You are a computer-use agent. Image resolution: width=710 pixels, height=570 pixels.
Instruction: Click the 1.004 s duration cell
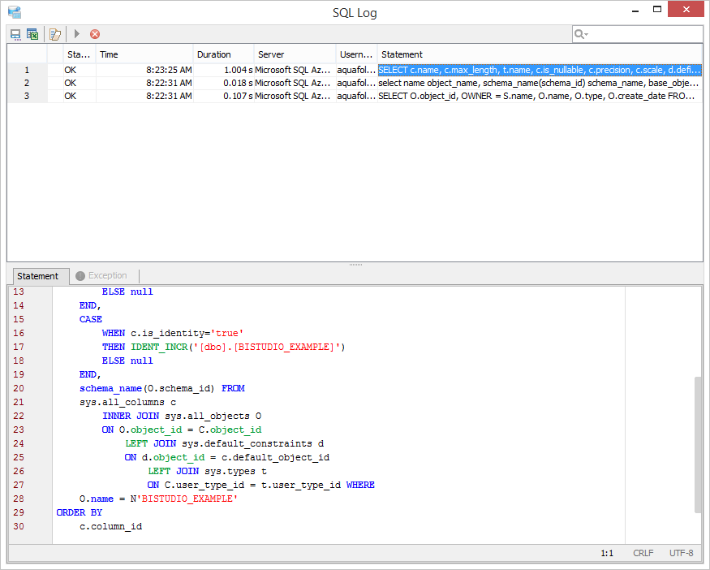(x=223, y=70)
